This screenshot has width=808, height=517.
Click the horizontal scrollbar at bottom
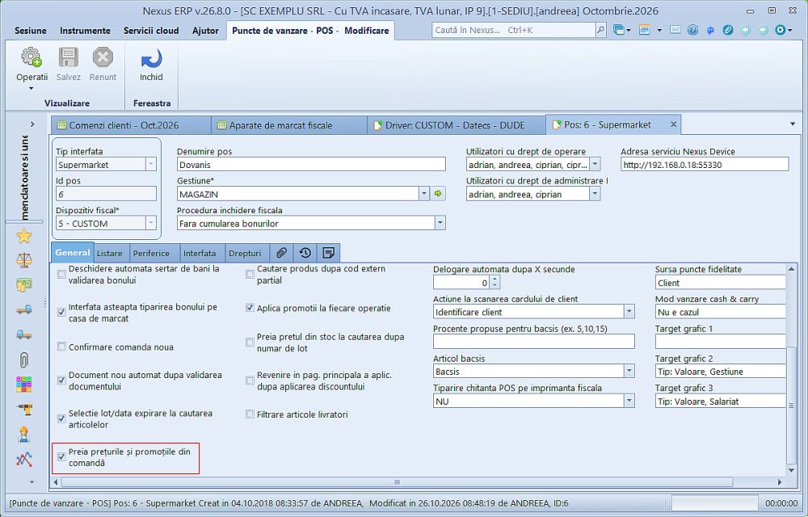(397, 482)
